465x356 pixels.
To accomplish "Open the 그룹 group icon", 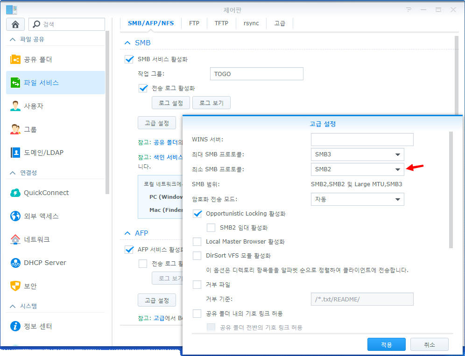I will click(x=15, y=129).
